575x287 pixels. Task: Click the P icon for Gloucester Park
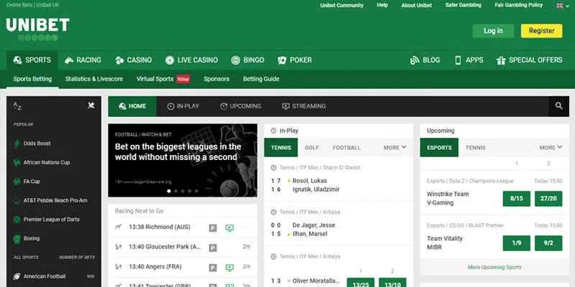213,248
